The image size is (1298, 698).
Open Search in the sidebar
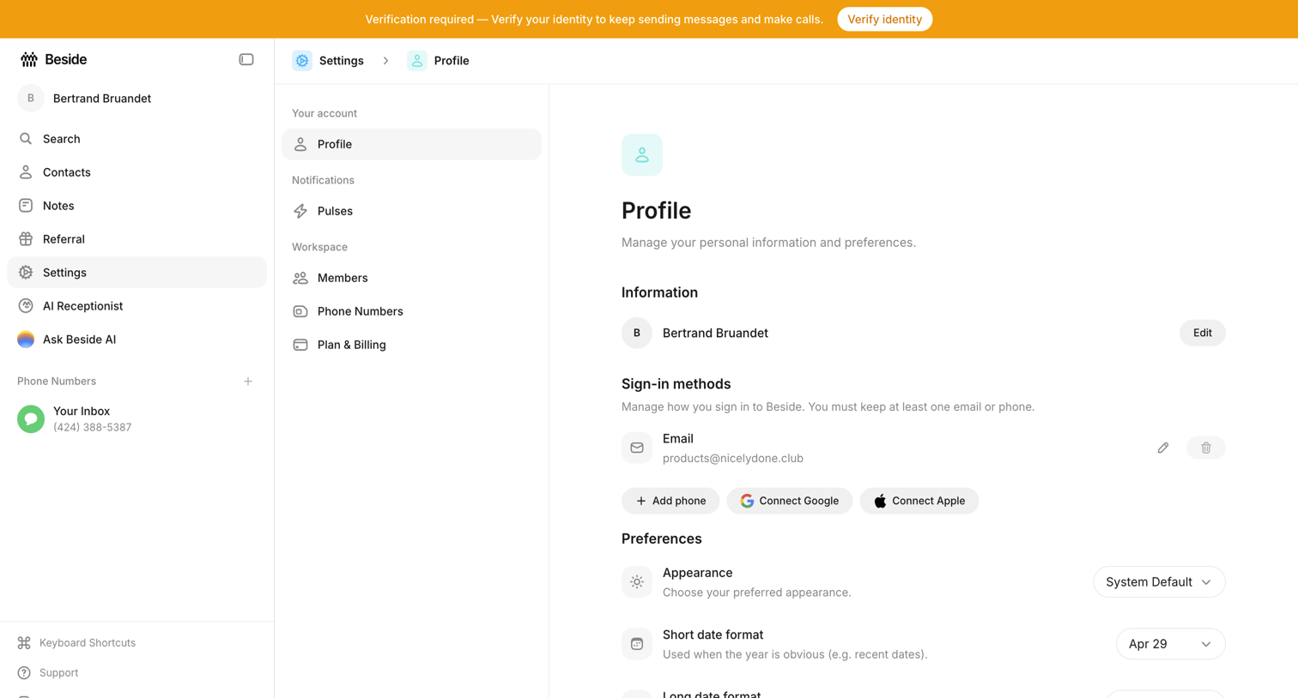(136, 139)
